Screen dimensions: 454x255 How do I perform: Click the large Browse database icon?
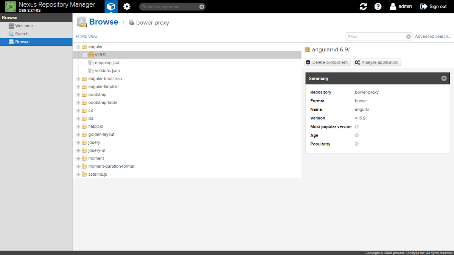(82, 22)
